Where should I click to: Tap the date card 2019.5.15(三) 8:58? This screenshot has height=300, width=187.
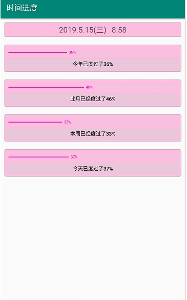[93, 30]
